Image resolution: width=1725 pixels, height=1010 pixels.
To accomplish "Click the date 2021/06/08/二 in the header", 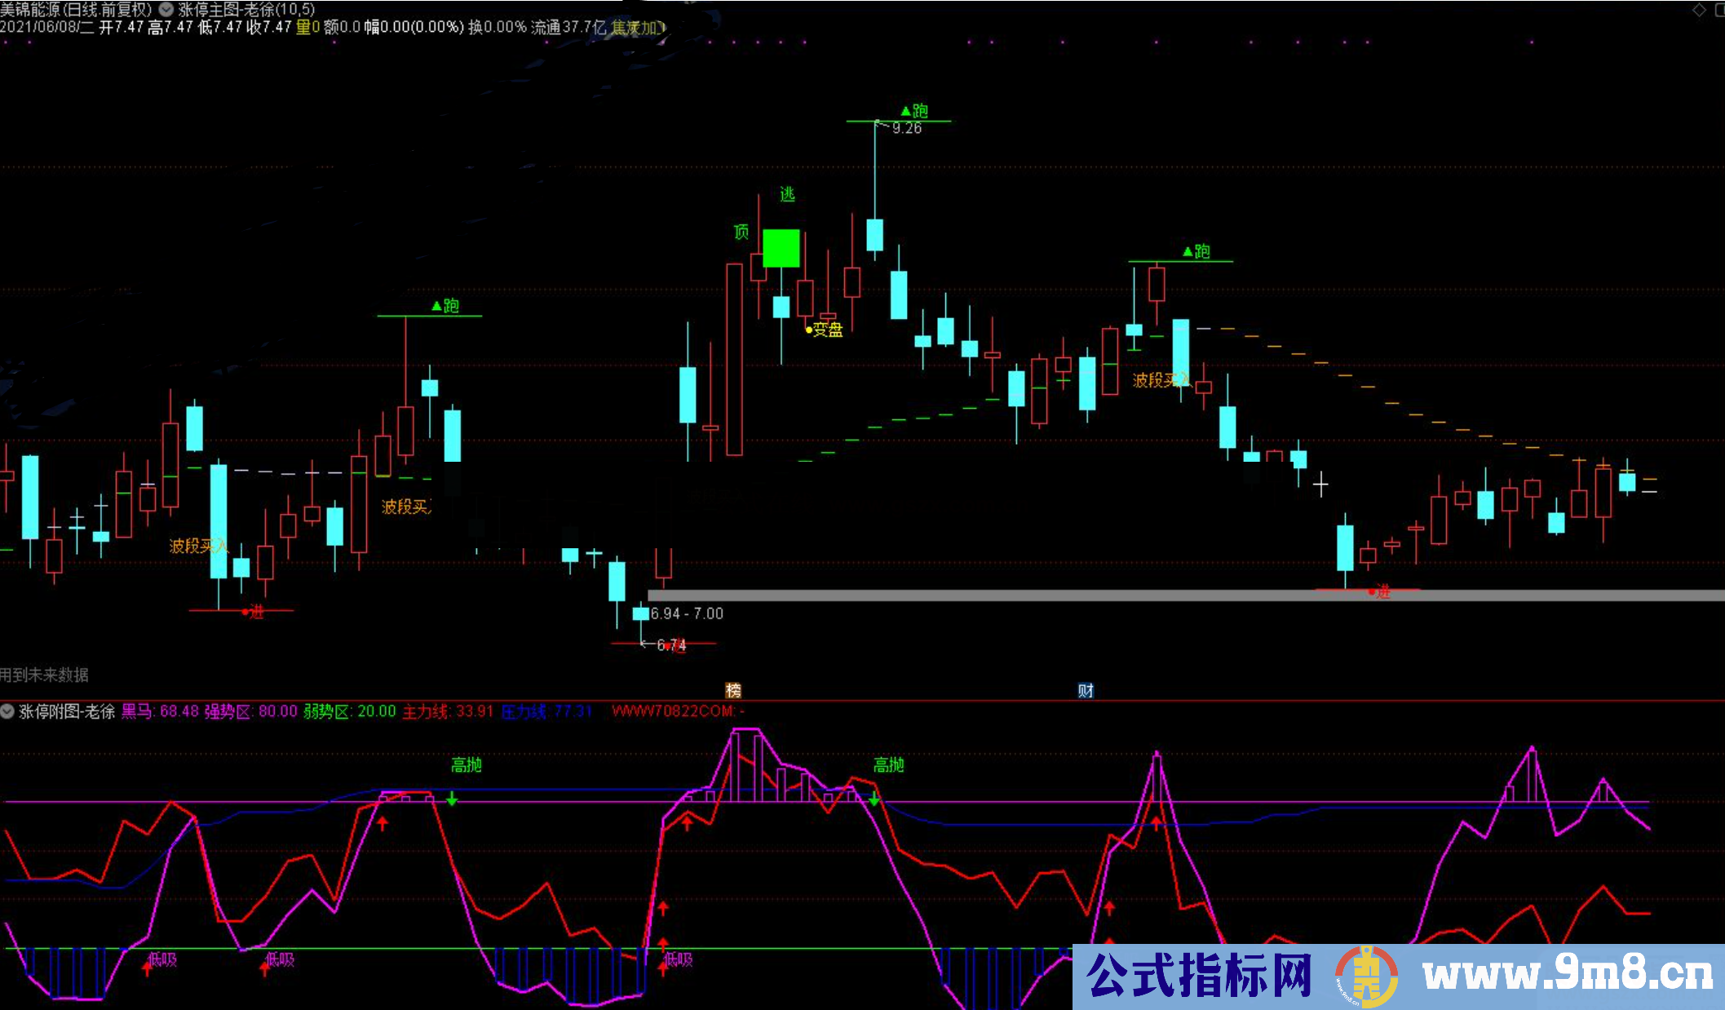I will point(47,27).
